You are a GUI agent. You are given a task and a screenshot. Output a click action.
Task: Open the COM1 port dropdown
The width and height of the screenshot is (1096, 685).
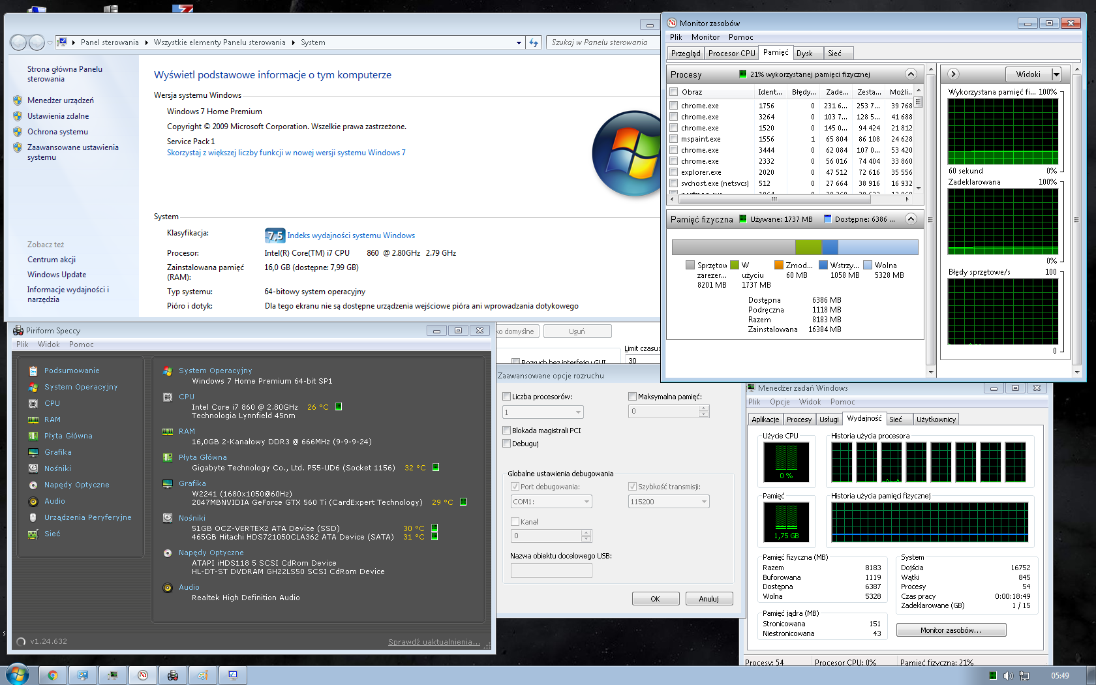click(x=585, y=501)
